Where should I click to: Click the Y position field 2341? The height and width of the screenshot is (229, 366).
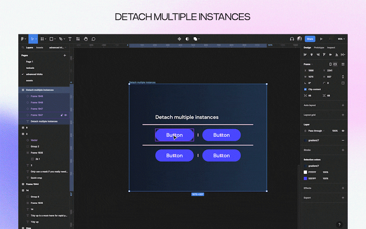[x=330, y=71]
